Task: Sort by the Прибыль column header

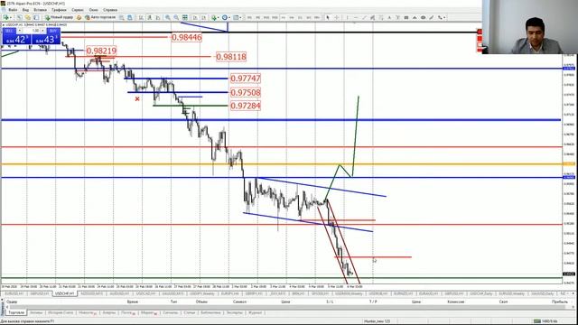Action: click(x=560, y=302)
